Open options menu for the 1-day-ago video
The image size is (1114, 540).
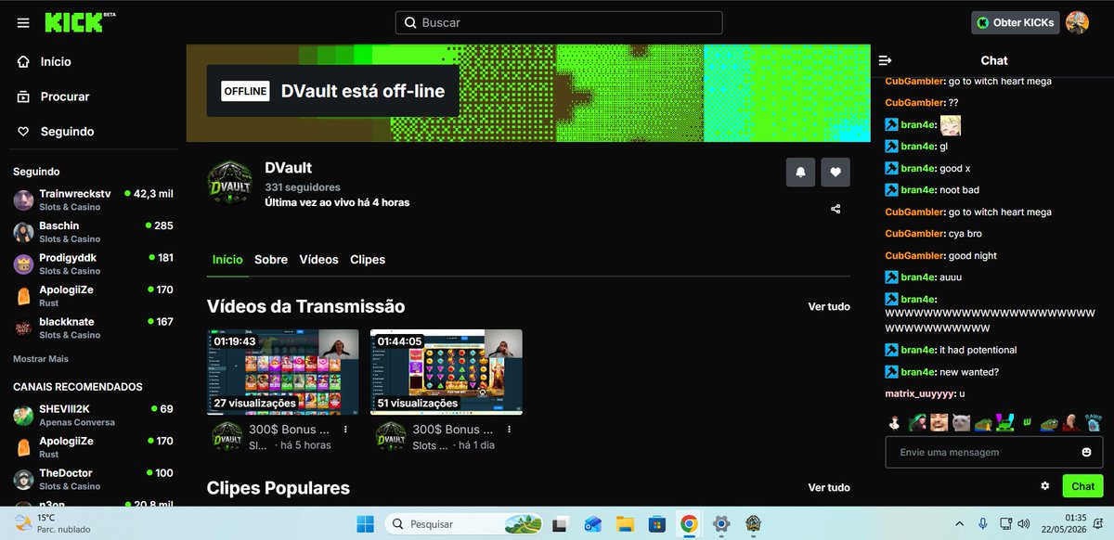(x=509, y=430)
